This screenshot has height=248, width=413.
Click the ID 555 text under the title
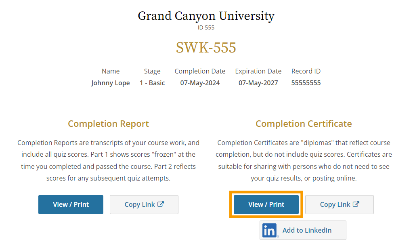click(206, 27)
